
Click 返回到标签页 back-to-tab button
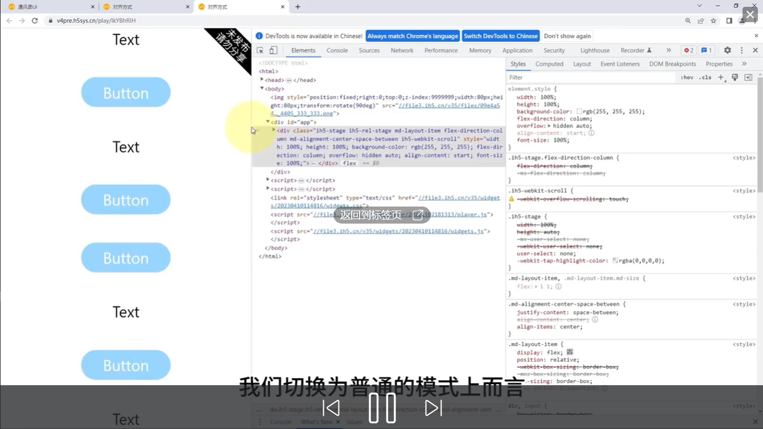tap(381, 215)
